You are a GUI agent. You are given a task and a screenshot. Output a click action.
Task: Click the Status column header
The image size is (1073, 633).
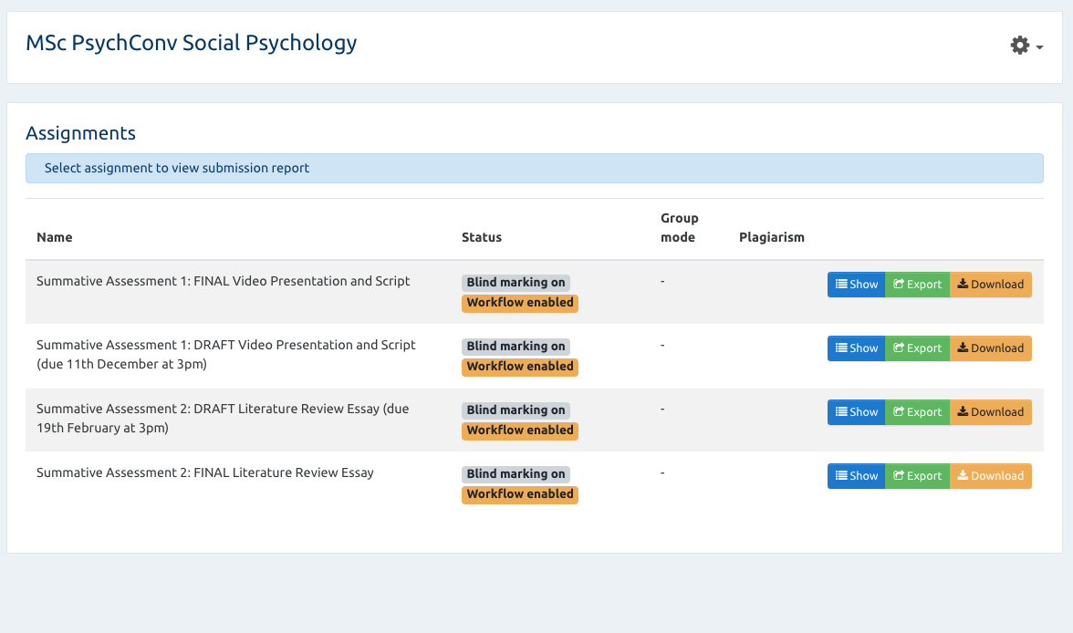[x=482, y=237]
